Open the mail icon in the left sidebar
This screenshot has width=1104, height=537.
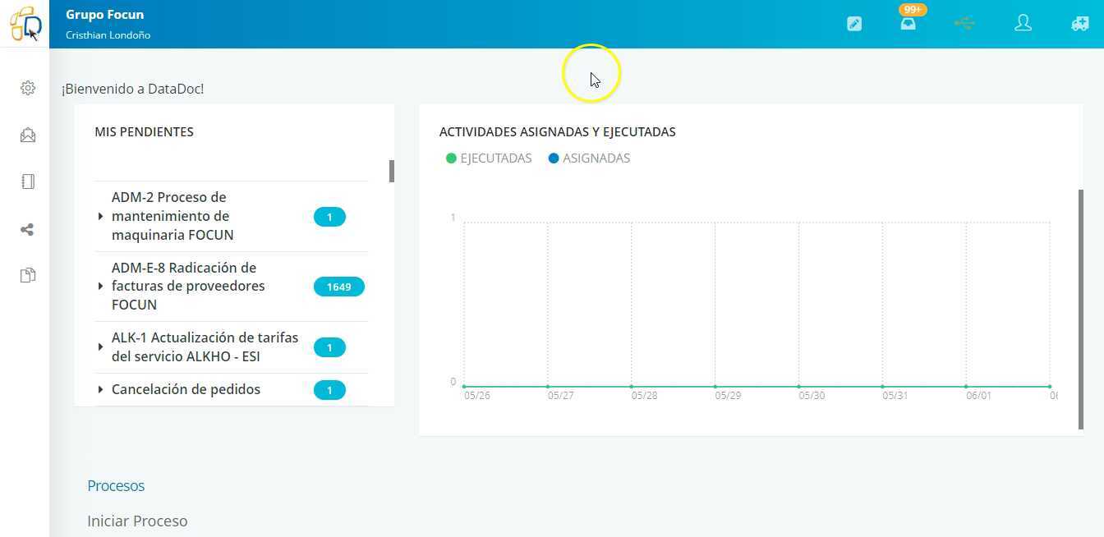[28, 135]
